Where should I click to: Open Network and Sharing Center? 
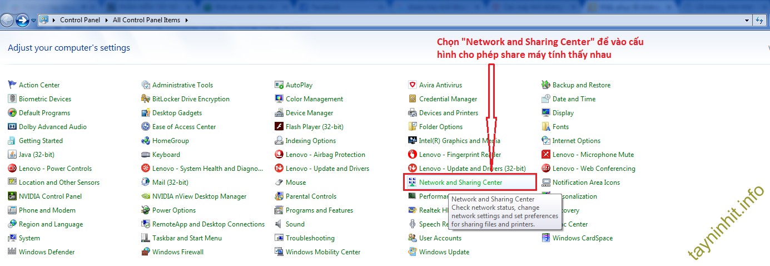pyautogui.click(x=460, y=183)
